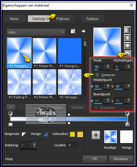The height and width of the screenshot is (167, 137).
Task: Pick the first yellow Gebruiker swatch
Action: click(72, 134)
